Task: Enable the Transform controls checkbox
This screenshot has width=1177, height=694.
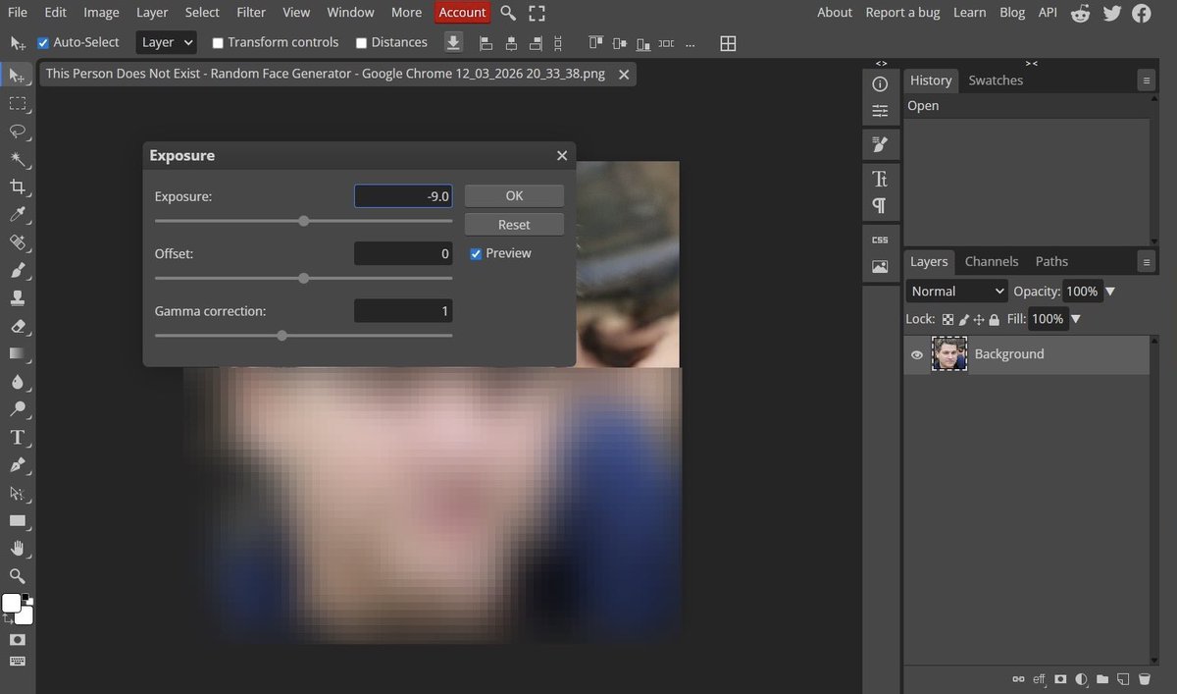Action: click(218, 43)
